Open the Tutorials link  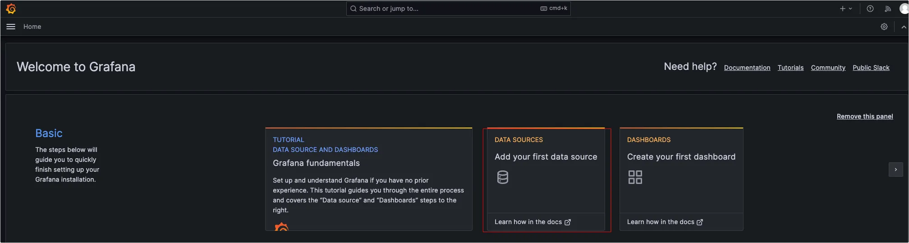(x=790, y=68)
